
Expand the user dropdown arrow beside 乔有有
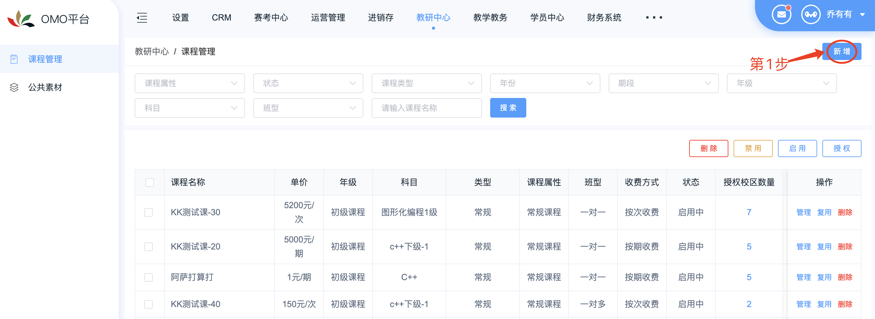point(862,15)
